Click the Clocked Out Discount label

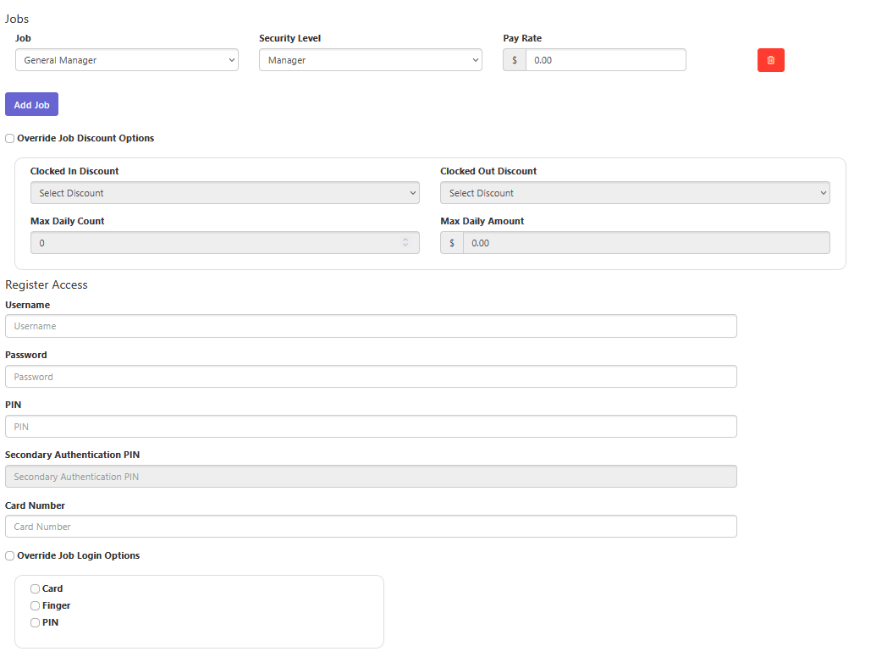click(488, 171)
